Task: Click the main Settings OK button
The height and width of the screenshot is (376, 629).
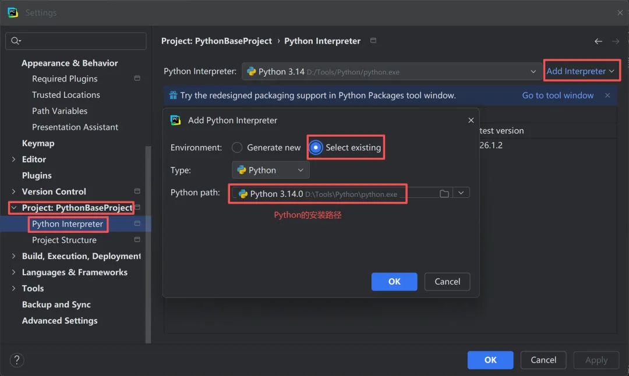Action: tap(490, 360)
